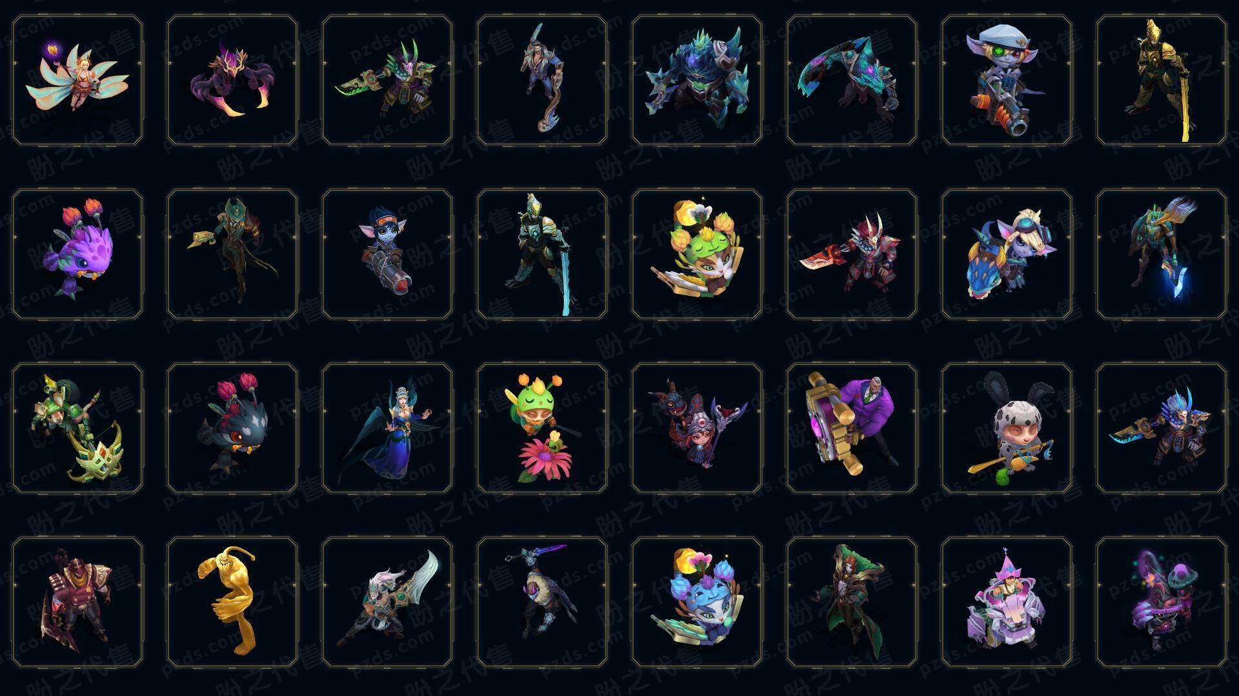
Task: Pick the blue flower cat on book
Action: click(697, 602)
